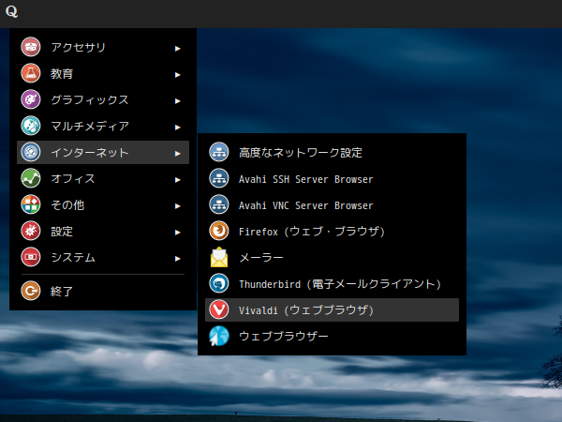562x422 pixels.
Task: Click the Thunderbird mail client icon
Action: pos(219,283)
